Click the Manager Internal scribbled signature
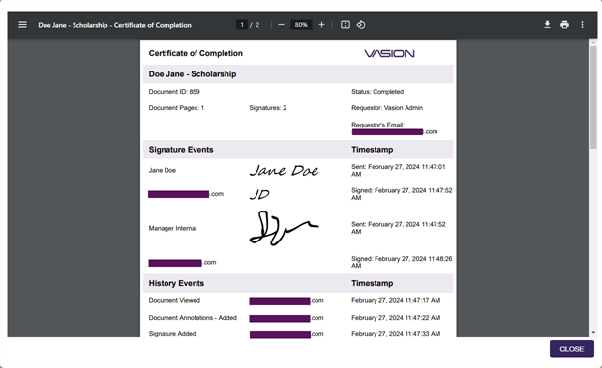 click(x=284, y=228)
